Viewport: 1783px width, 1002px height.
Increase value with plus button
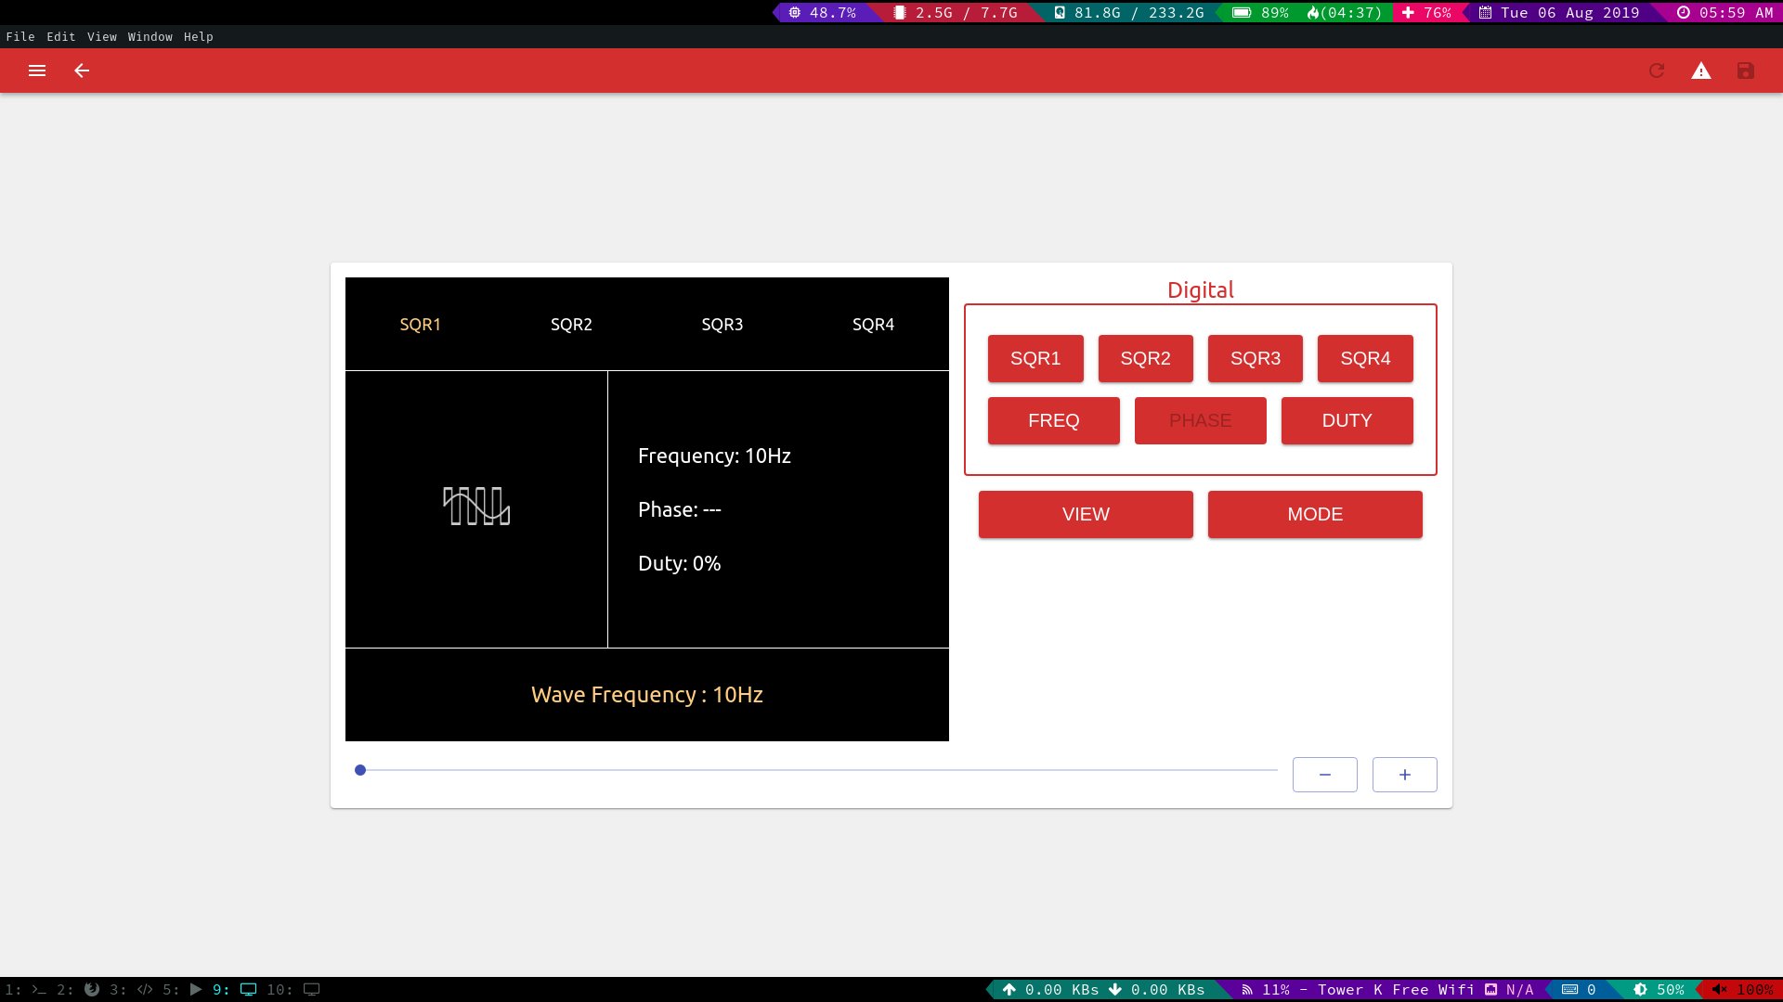[1405, 775]
